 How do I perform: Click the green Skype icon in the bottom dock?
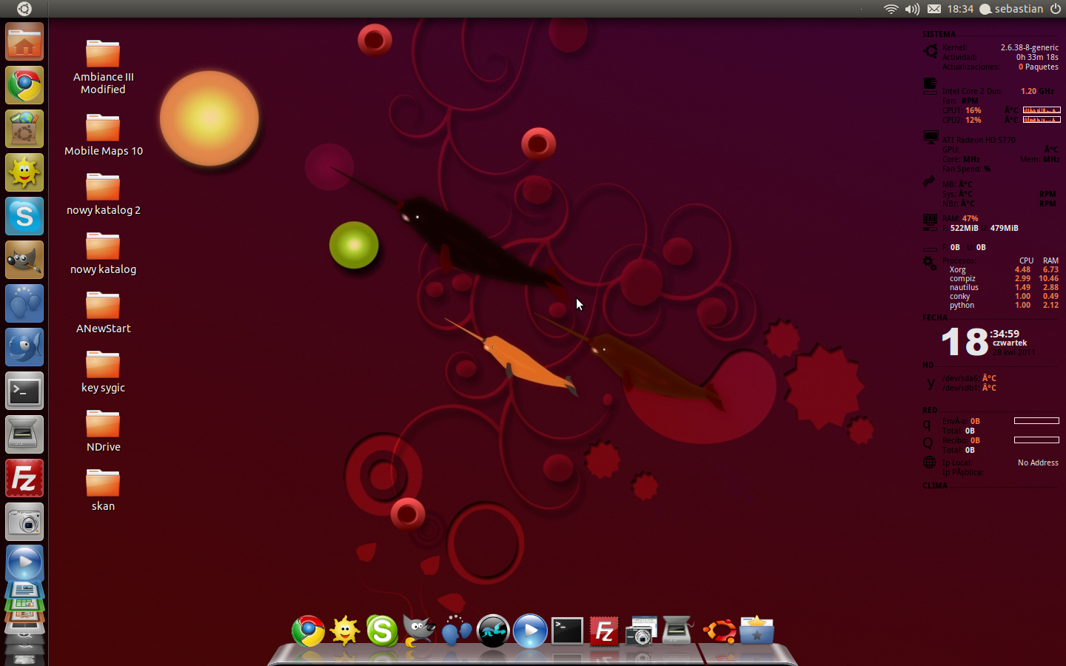click(x=382, y=631)
